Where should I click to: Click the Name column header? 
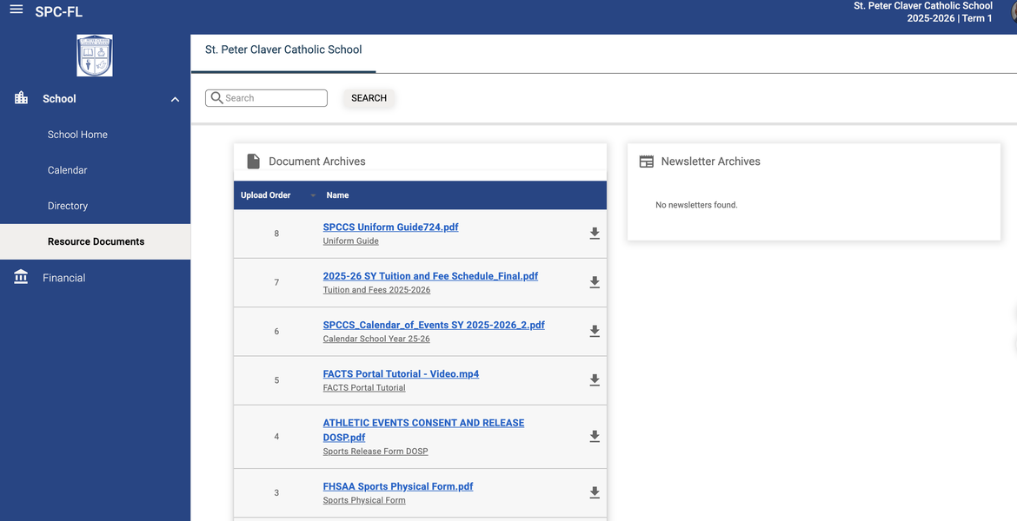337,195
